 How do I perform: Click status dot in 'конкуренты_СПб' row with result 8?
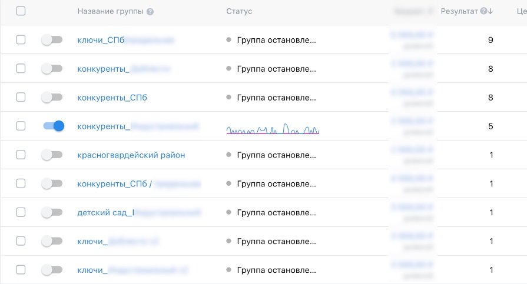point(229,98)
